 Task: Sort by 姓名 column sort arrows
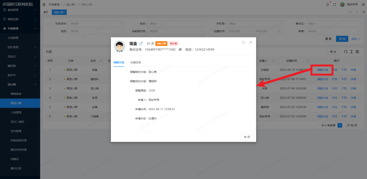(101, 61)
